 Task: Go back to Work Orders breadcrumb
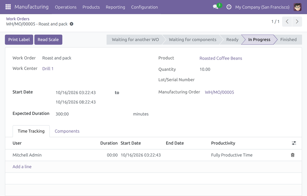pos(18,19)
